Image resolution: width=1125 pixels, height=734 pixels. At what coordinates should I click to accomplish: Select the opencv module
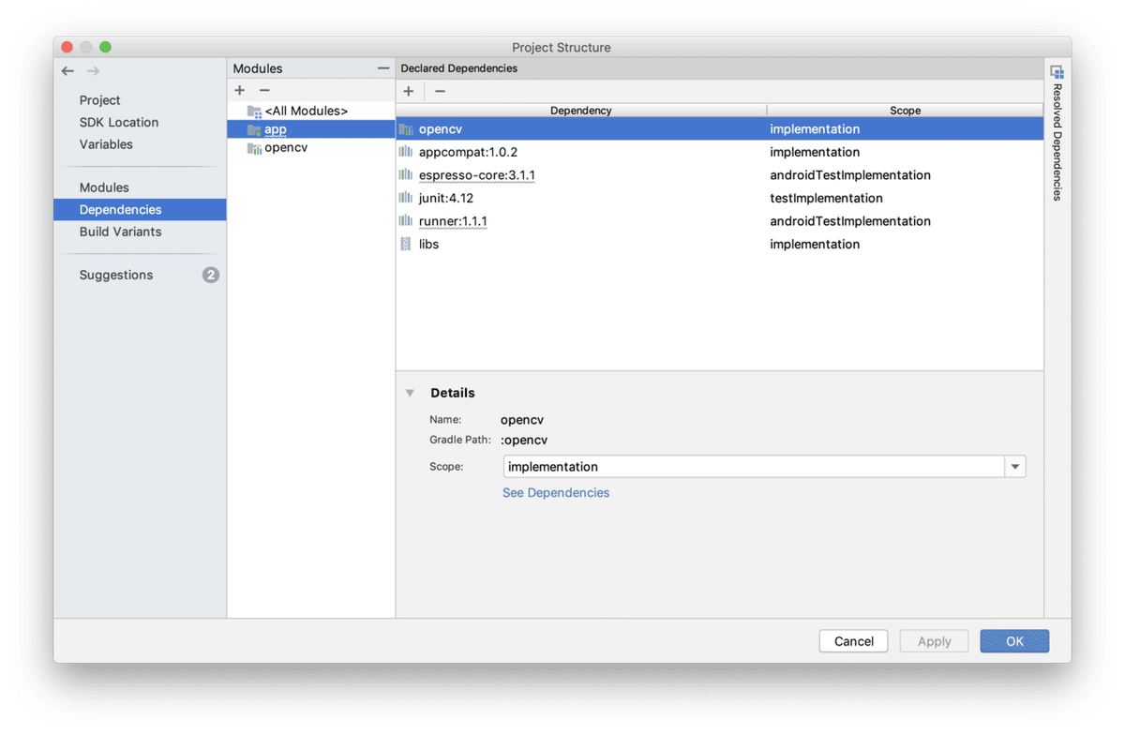click(284, 147)
